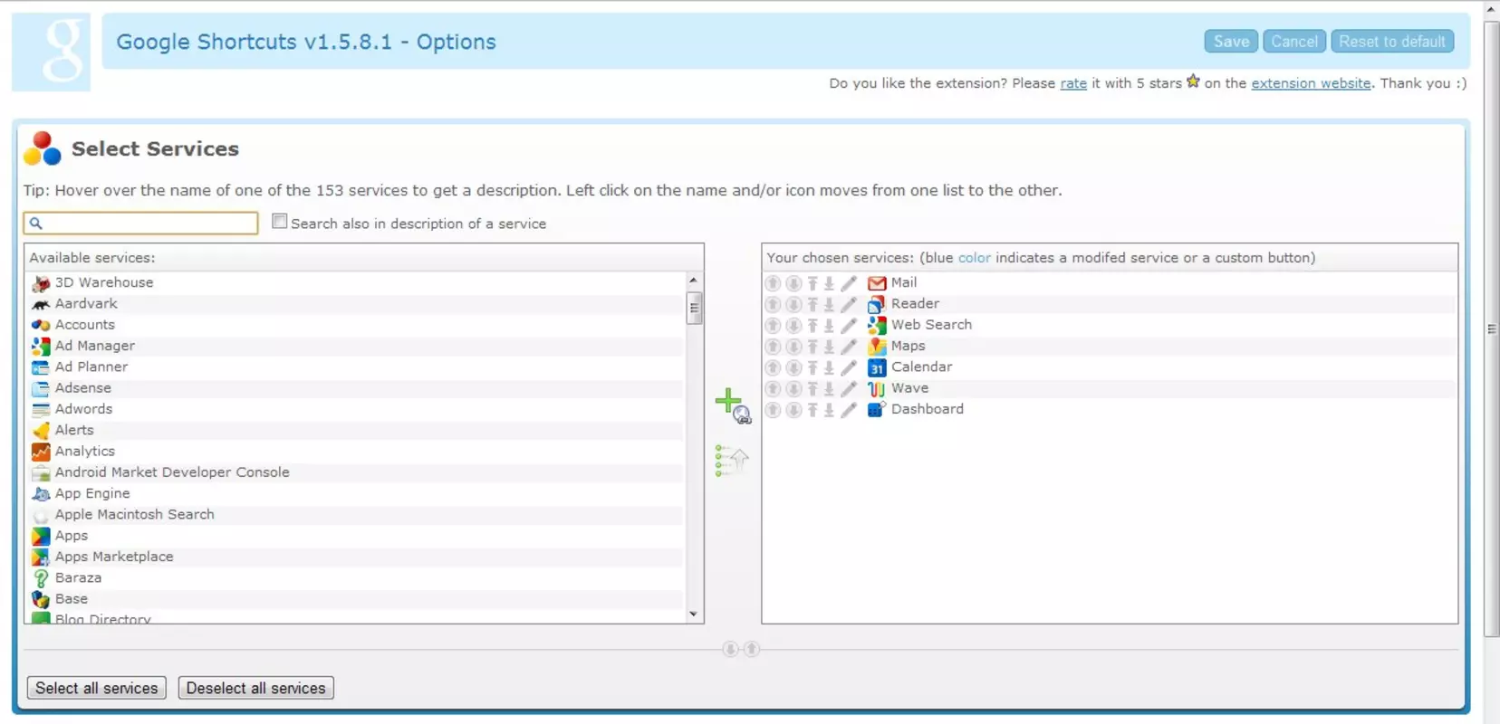This screenshot has height=724, width=1500.
Task: Move Maps down one position
Action: 793,347
